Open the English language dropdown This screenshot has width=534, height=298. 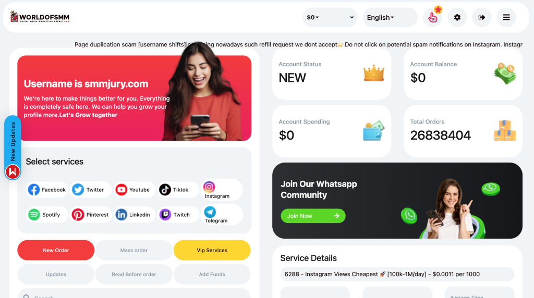click(x=390, y=17)
